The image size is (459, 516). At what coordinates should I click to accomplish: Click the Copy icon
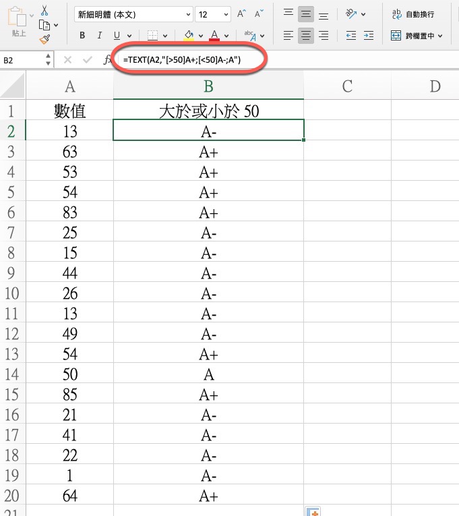(x=44, y=25)
